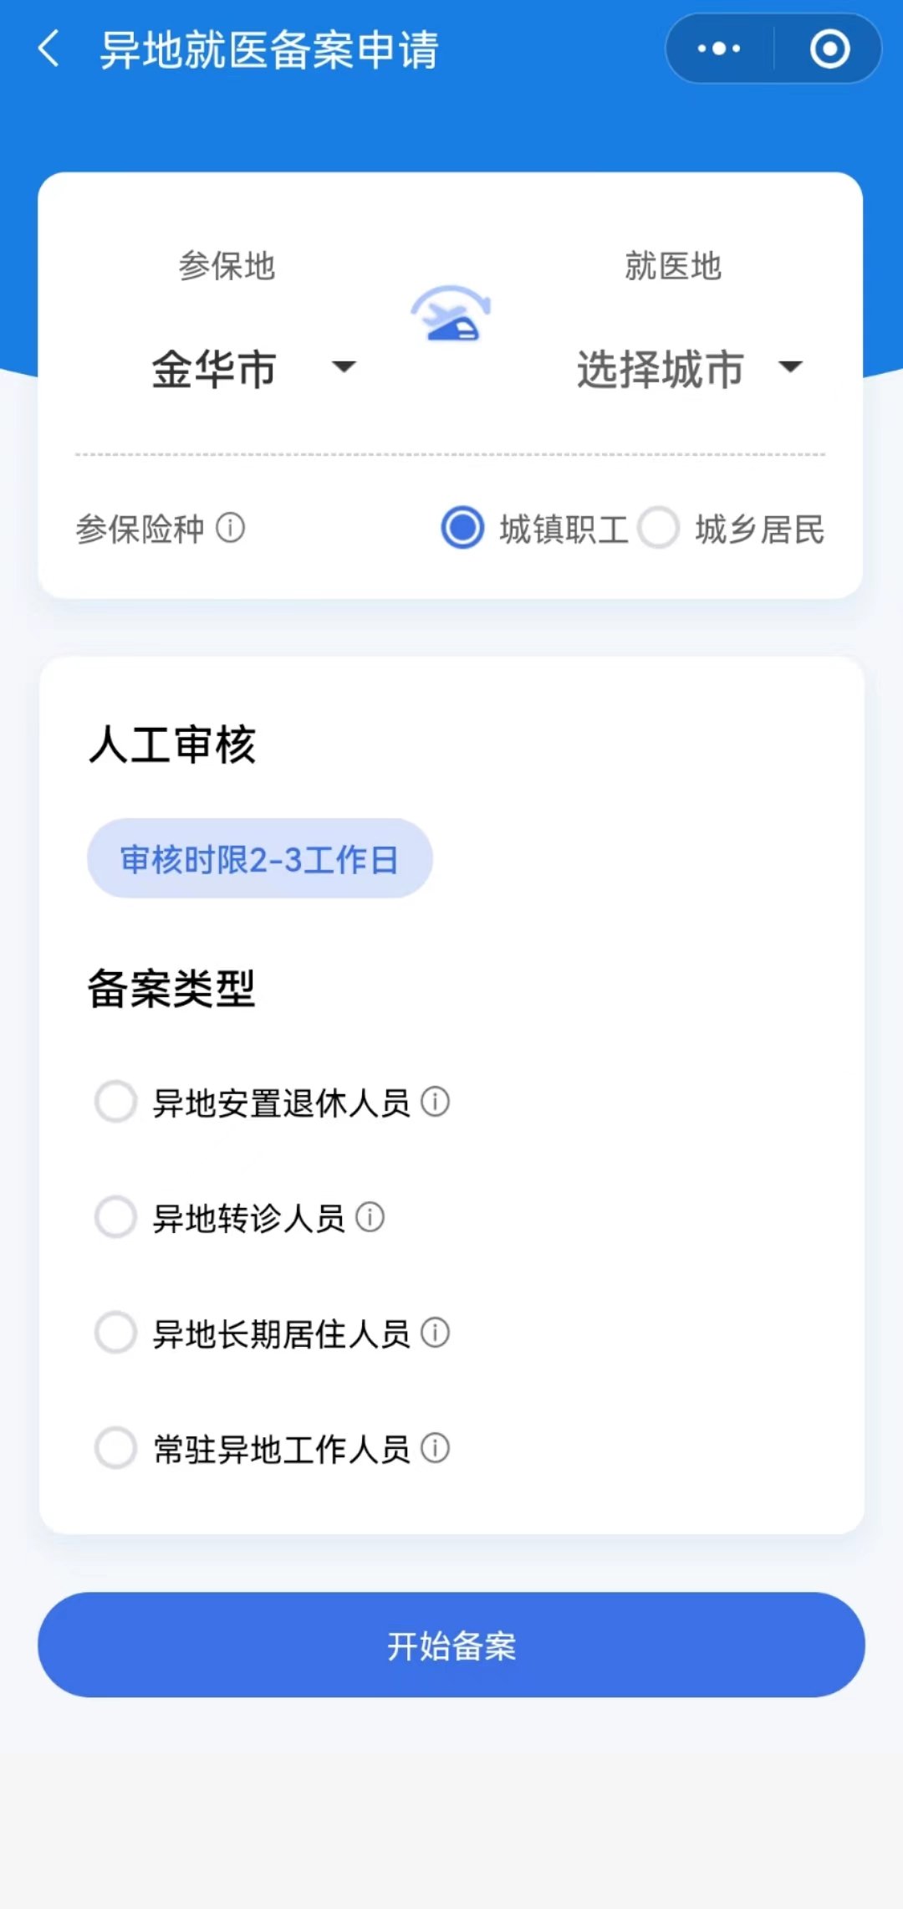Open the three-dots more menu

[719, 49]
